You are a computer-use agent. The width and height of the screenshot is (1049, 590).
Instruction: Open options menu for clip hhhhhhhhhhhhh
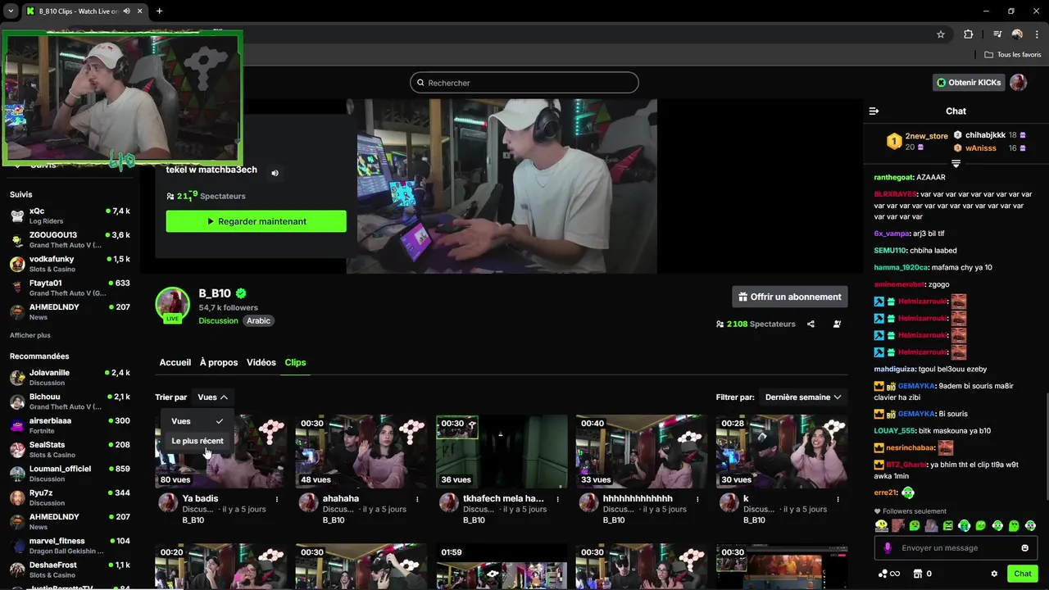[x=698, y=499]
